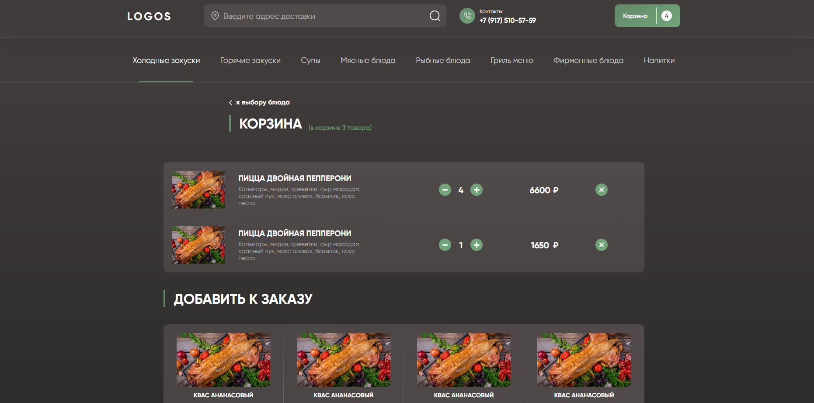Image resolution: width=814 pixels, height=403 pixels.
Task: Open the Мясные блюда tab
Action: (368, 60)
